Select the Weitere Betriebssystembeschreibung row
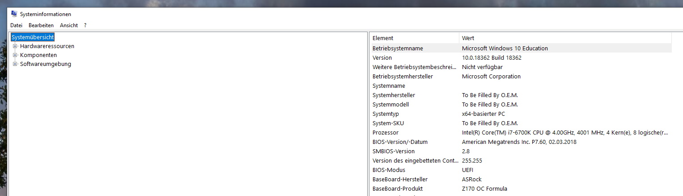This screenshot has height=196, width=683. click(x=521, y=67)
